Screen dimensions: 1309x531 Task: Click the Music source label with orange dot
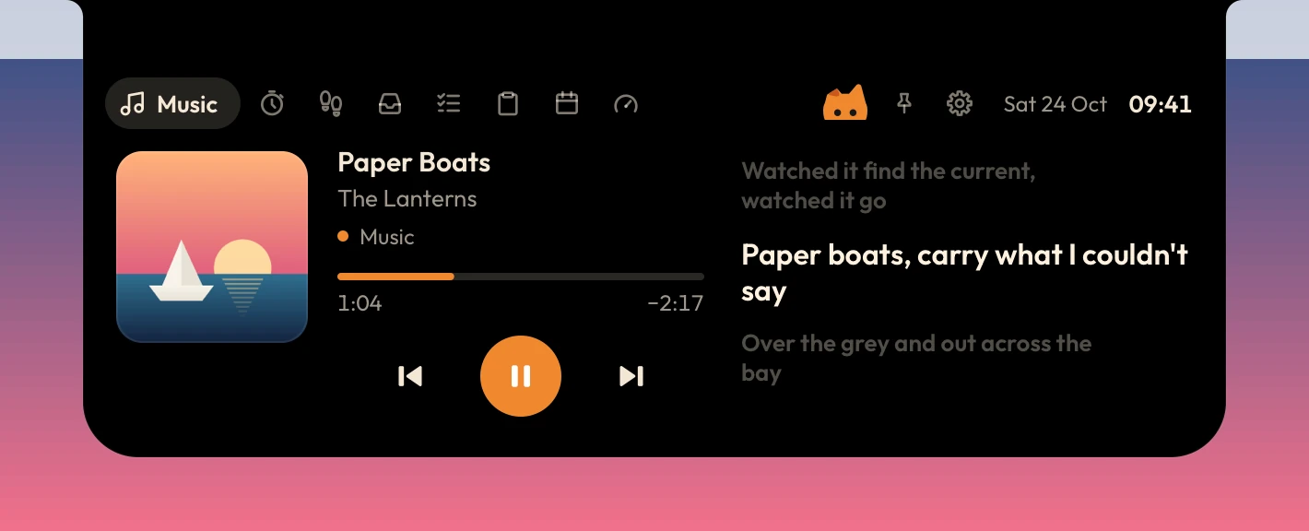click(x=376, y=237)
